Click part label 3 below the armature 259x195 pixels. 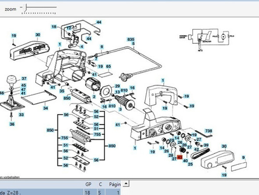coord(120,109)
